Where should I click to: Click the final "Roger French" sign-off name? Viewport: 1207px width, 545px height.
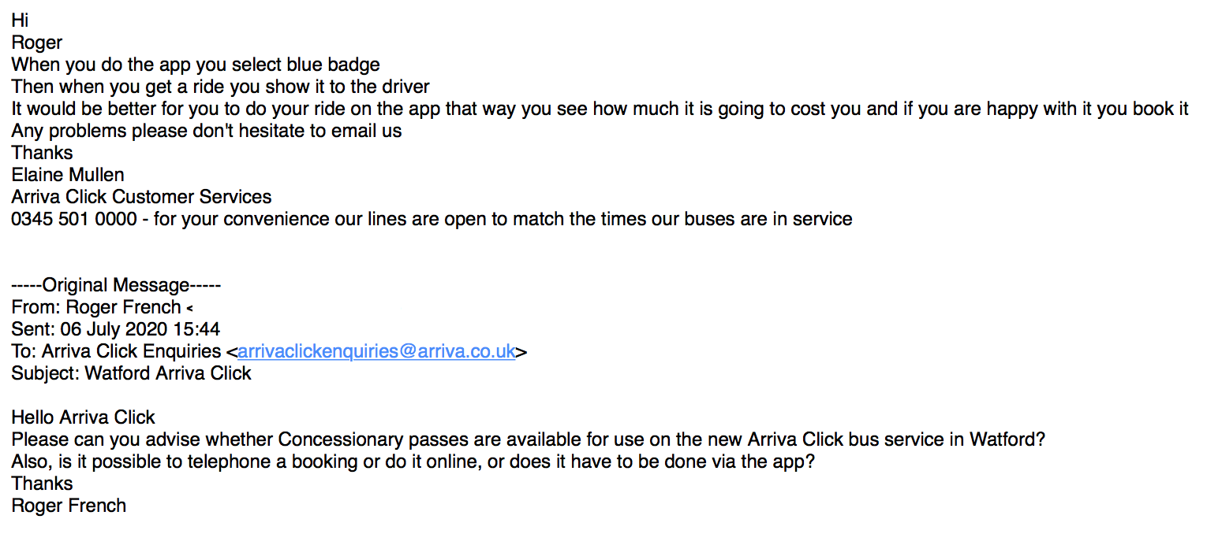69,506
